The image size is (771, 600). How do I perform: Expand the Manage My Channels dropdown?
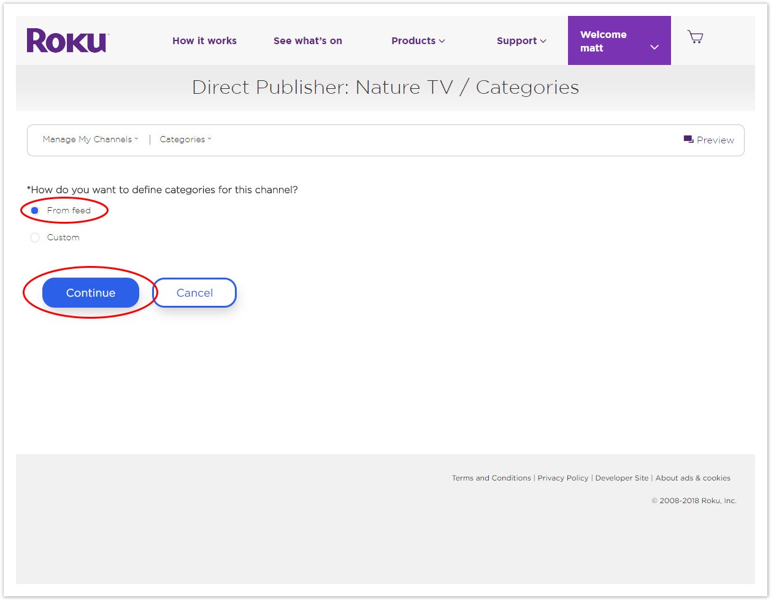click(91, 140)
